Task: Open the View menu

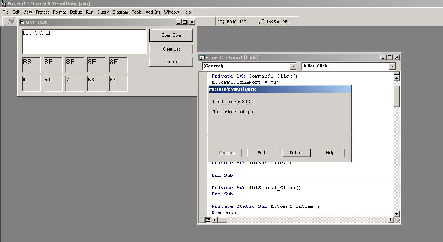Action: [x=28, y=12]
